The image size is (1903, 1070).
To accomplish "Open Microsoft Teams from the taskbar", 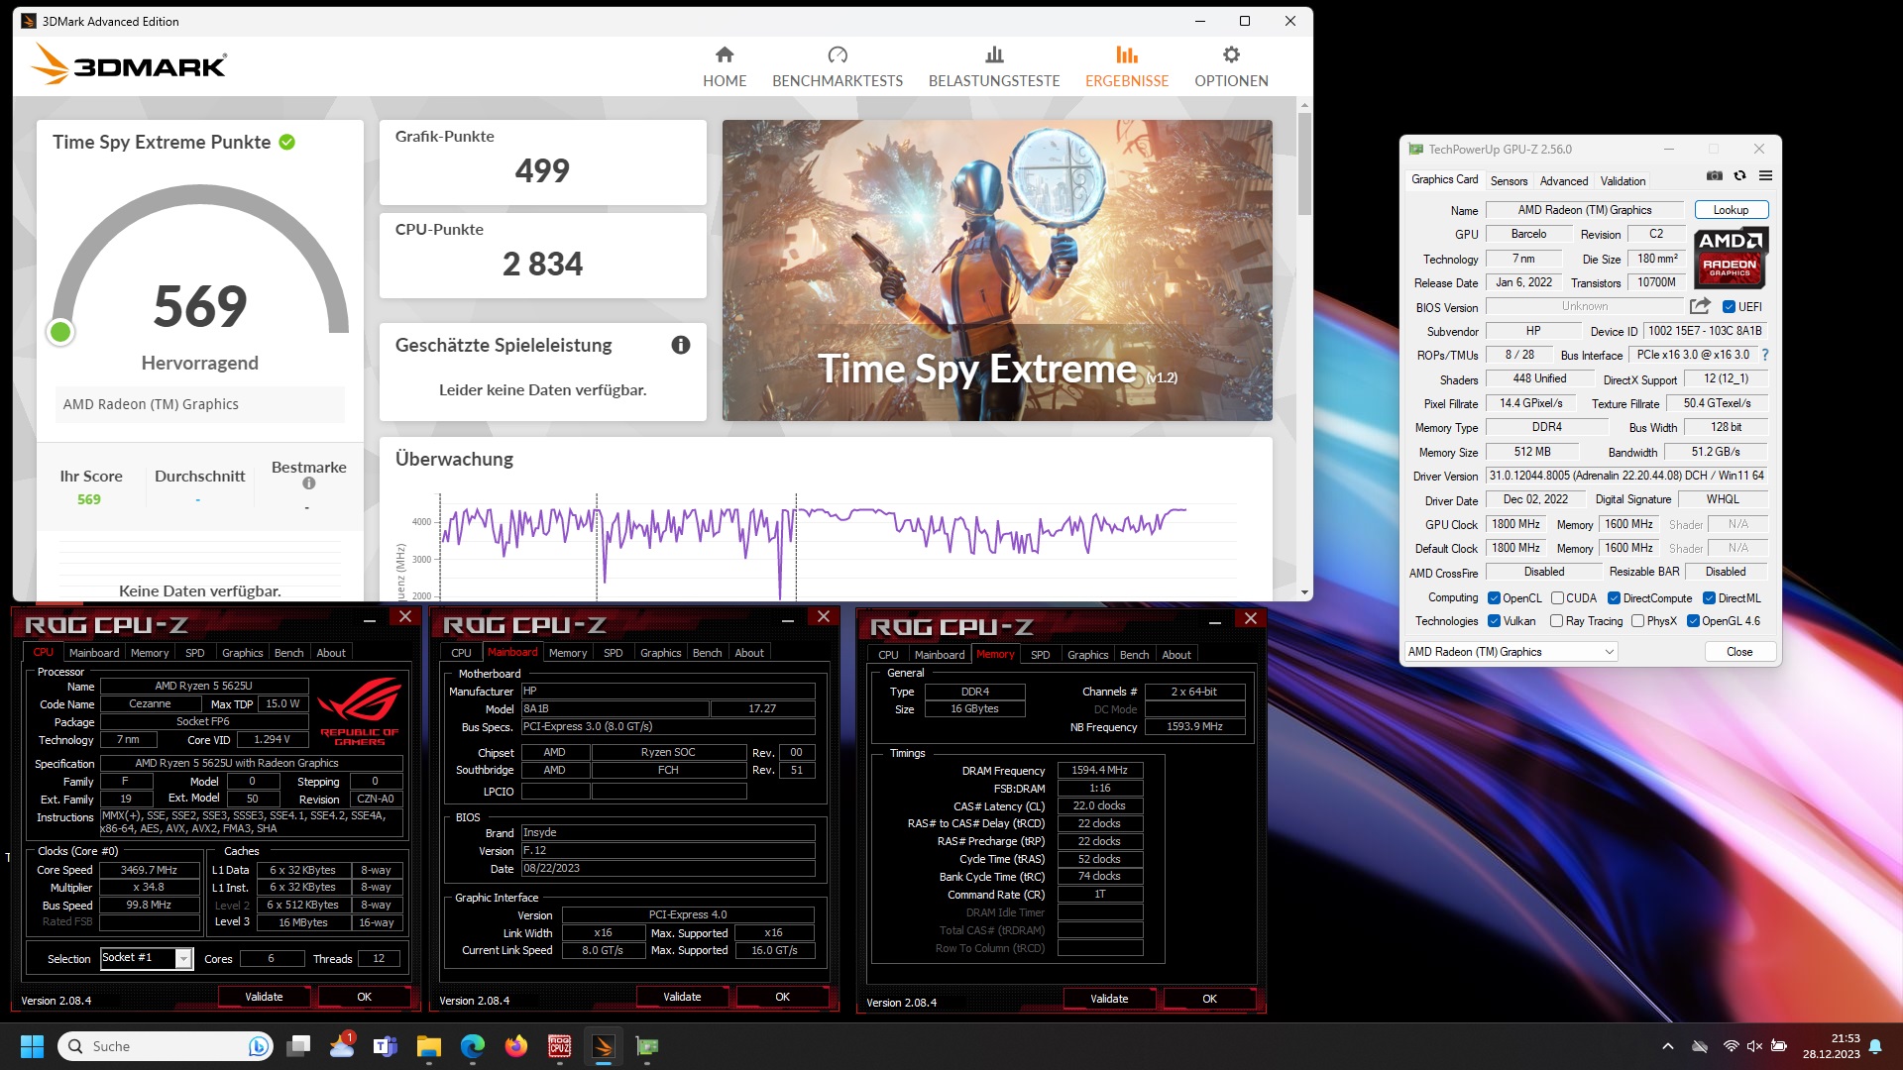I will [386, 1046].
